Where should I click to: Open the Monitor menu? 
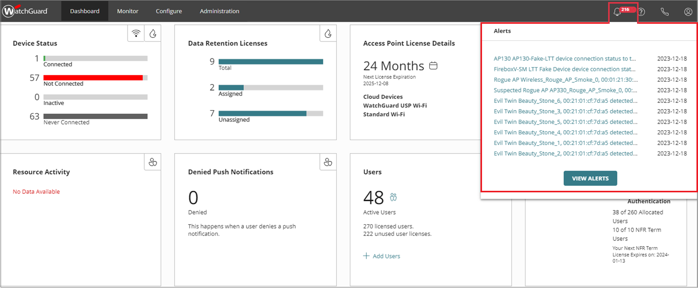click(x=128, y=11)
